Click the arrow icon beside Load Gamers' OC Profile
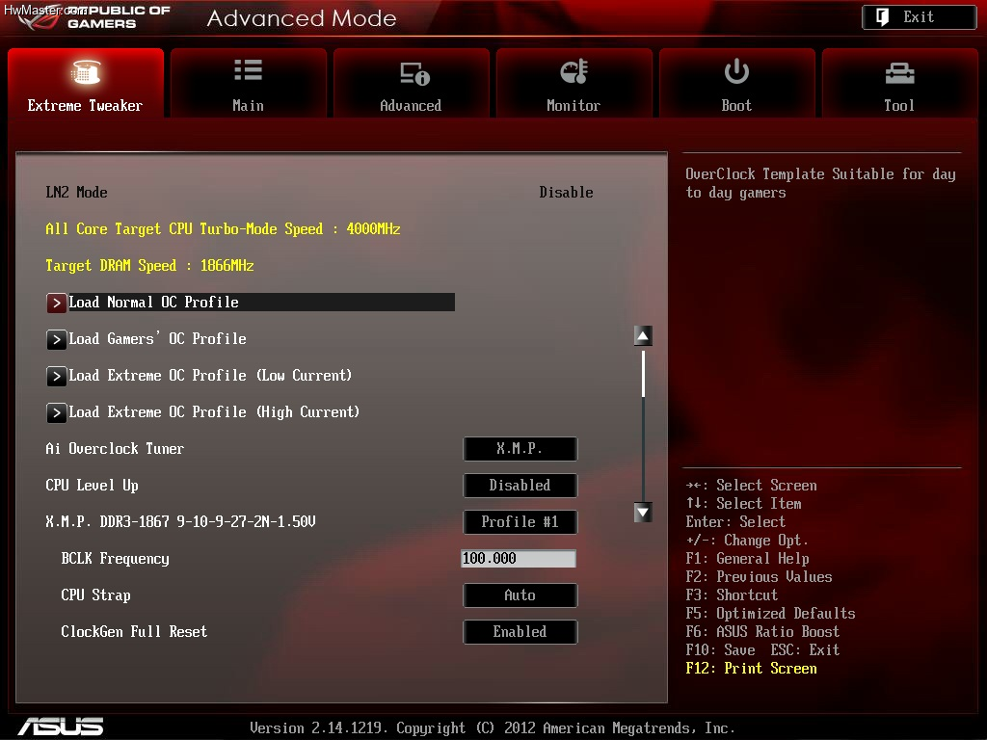 [56, 340]
